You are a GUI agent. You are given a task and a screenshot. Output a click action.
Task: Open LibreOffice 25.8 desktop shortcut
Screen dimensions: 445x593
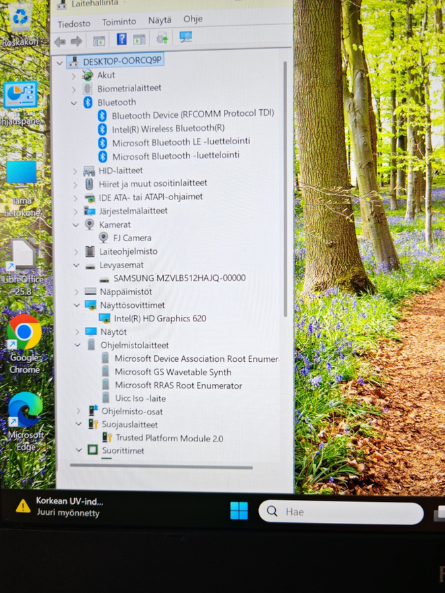(x=24, y=268)
